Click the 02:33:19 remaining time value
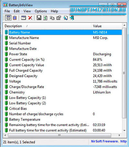Image resolution: width=129 pixels, height=147 pixels. pos(99,125)
